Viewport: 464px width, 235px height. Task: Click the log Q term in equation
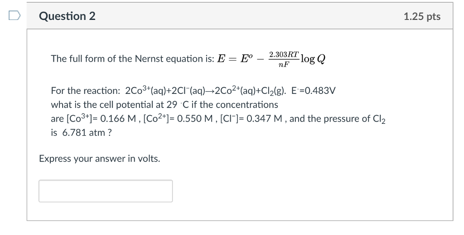point(313,59)
